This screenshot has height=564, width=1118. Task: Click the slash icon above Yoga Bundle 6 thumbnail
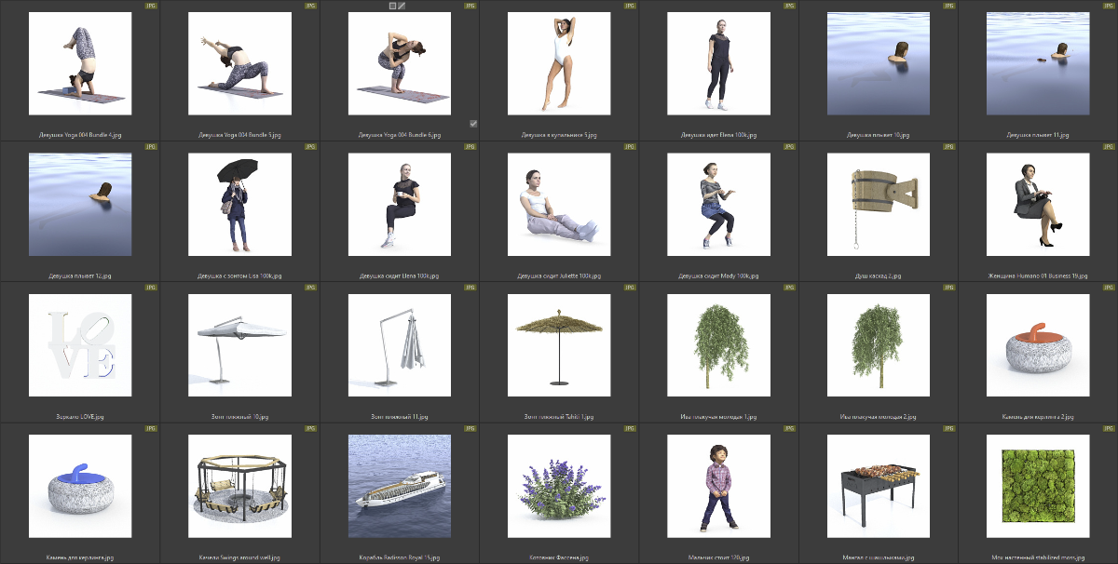(402, 6)
